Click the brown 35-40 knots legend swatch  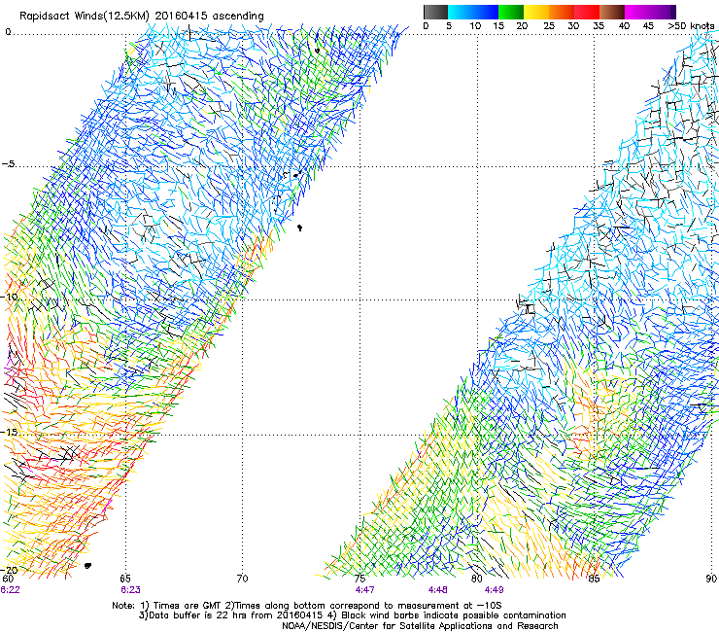pos(612,12)
